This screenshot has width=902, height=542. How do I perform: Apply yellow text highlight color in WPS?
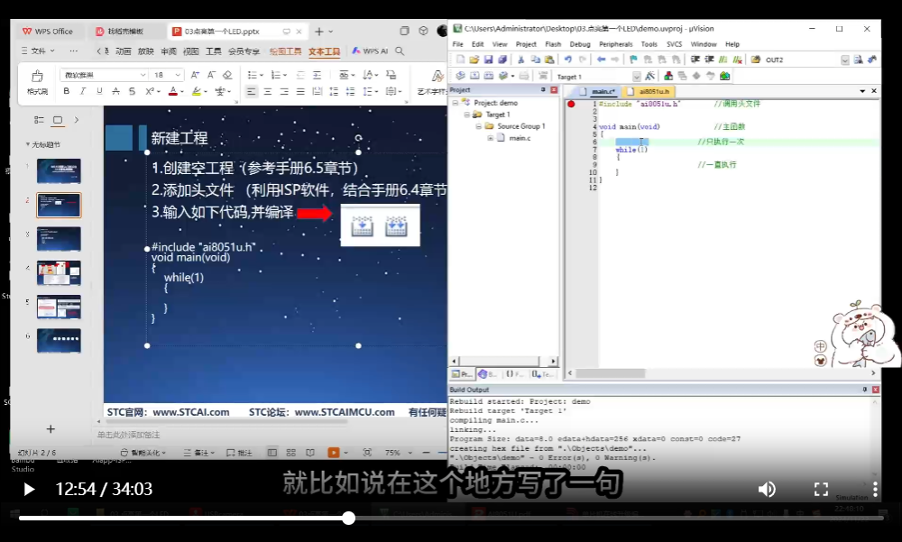click(196, 91)
